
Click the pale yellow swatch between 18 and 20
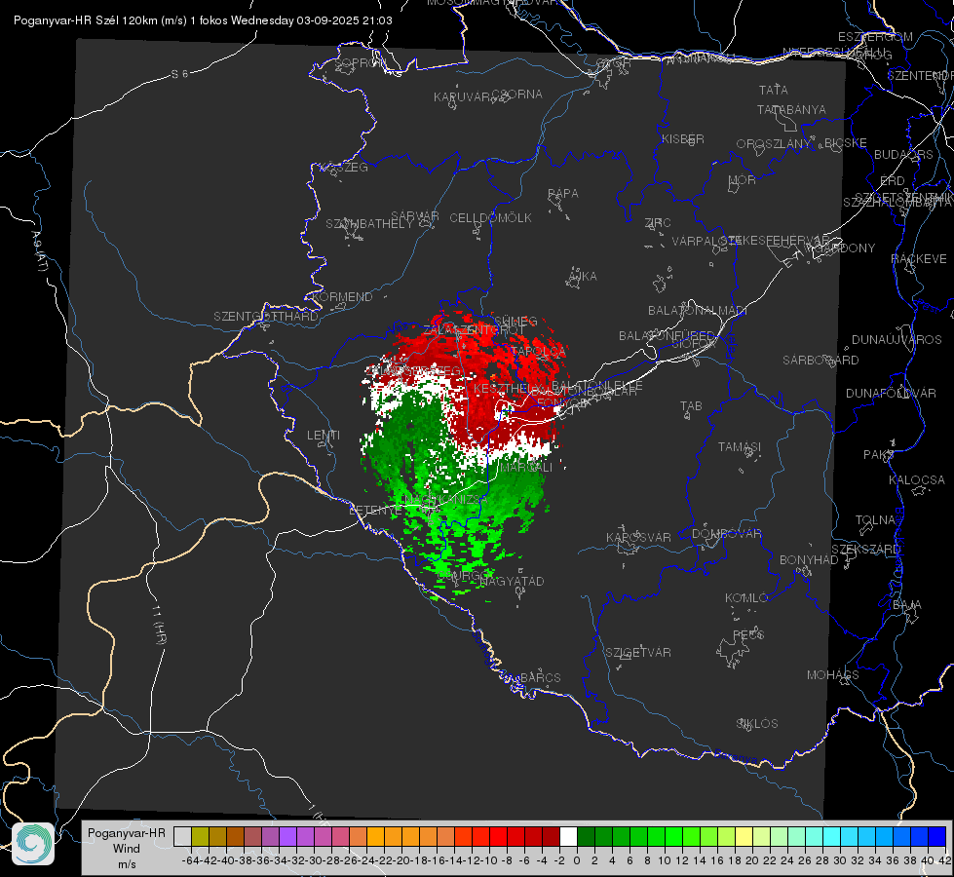tap(744, 836)
